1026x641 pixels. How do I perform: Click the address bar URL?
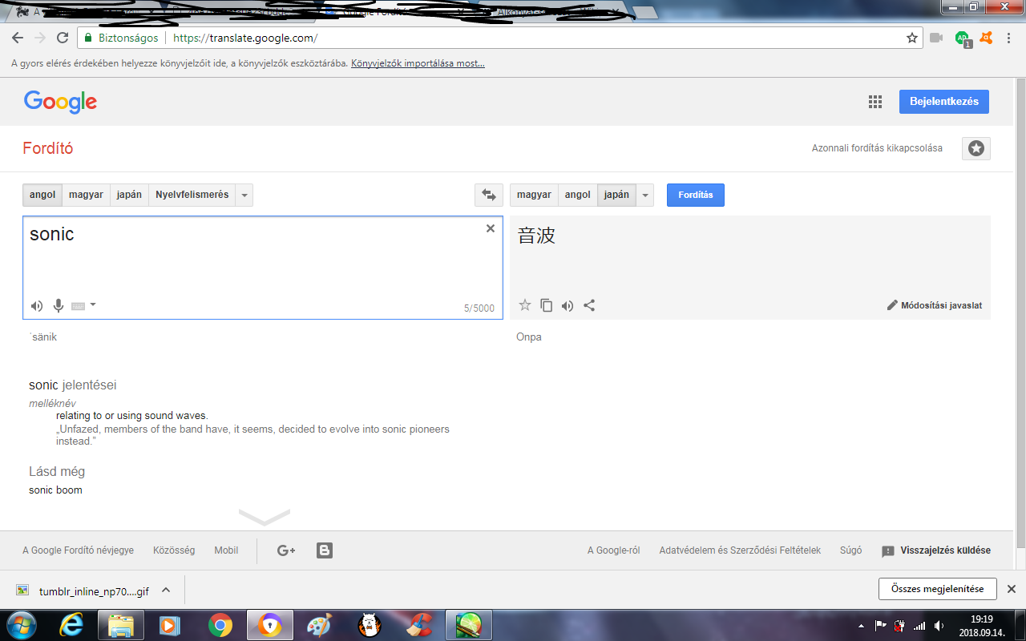tap(246, 38)
